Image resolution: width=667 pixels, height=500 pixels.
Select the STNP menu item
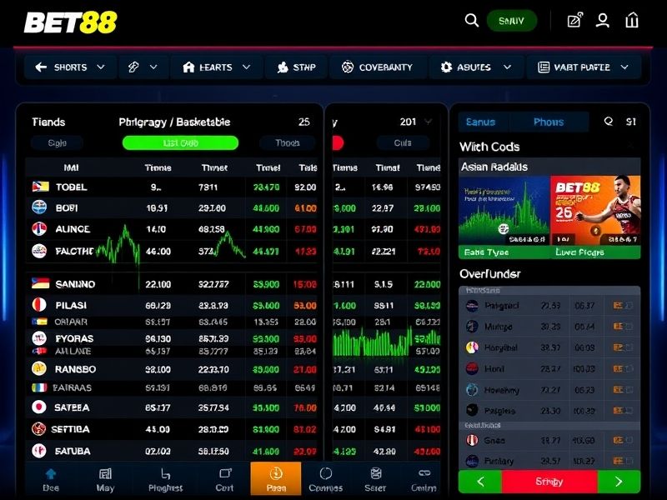click(x=296, y=67)
